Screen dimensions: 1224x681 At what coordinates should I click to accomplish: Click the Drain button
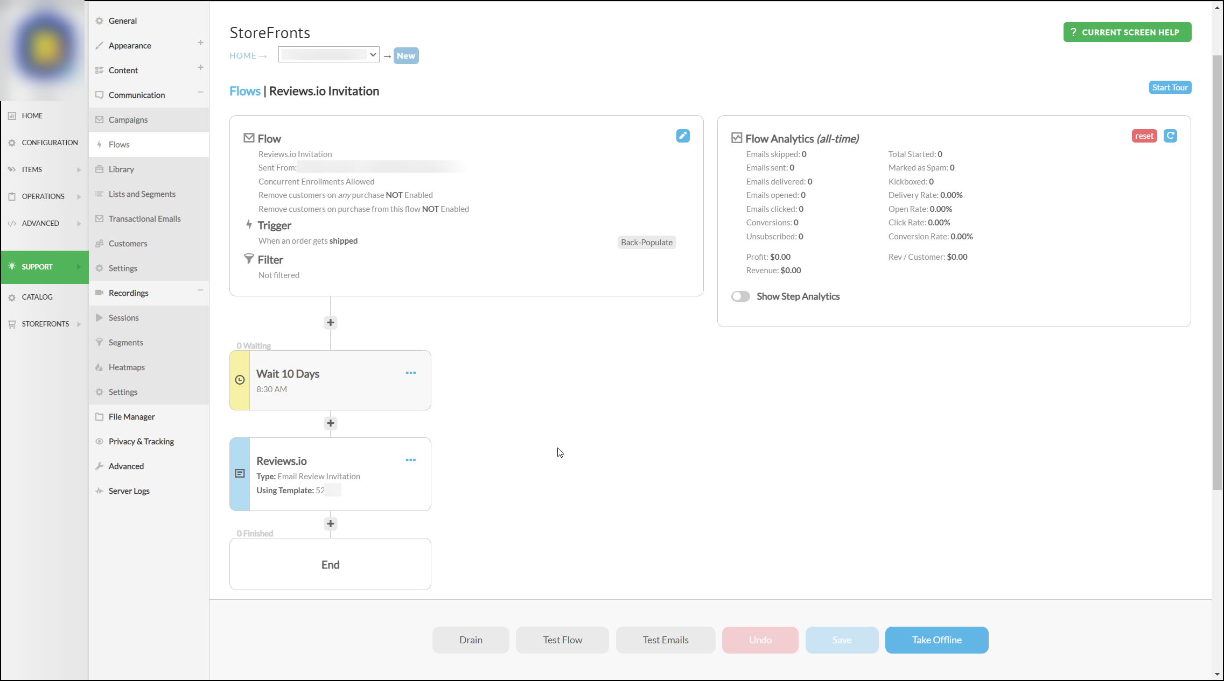coord(471,640)
